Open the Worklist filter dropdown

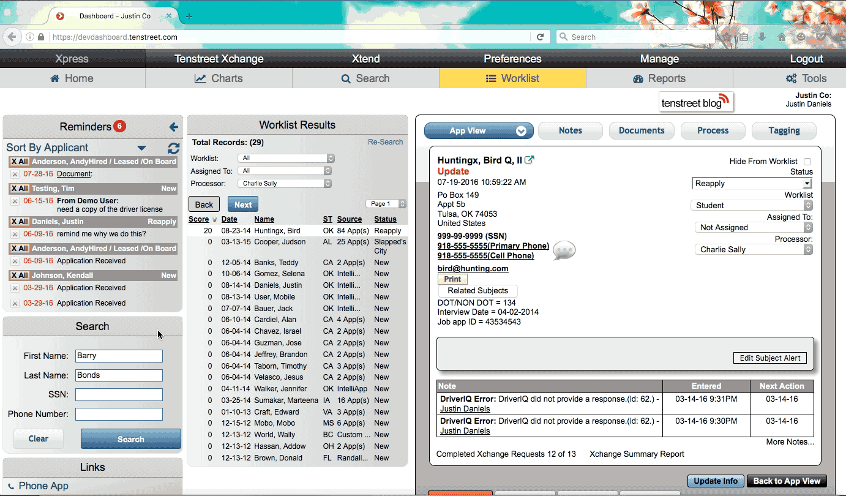pyautogui.click(x=286, y=158)
